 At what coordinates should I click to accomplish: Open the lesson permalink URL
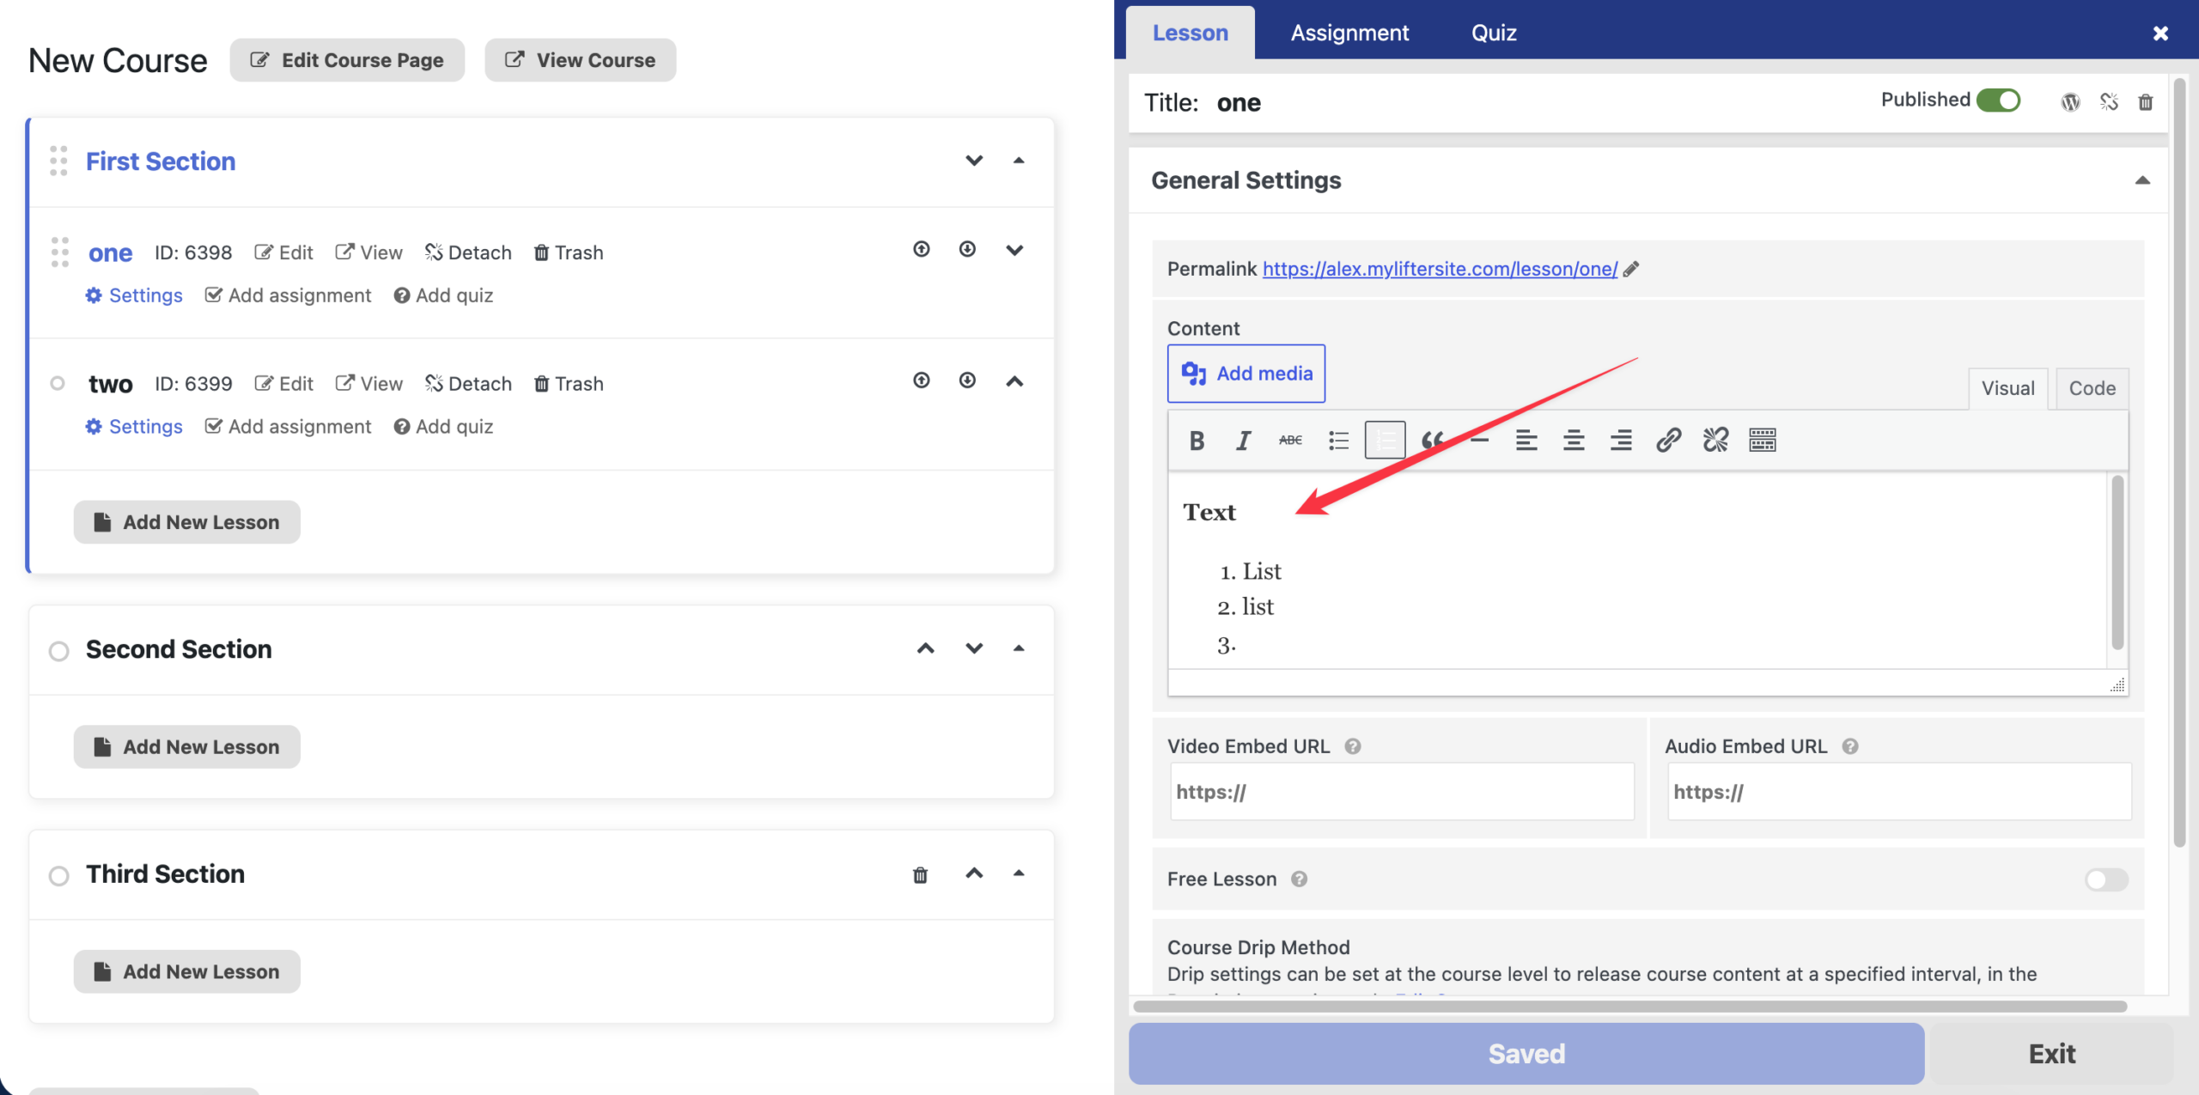point(1440,269)
